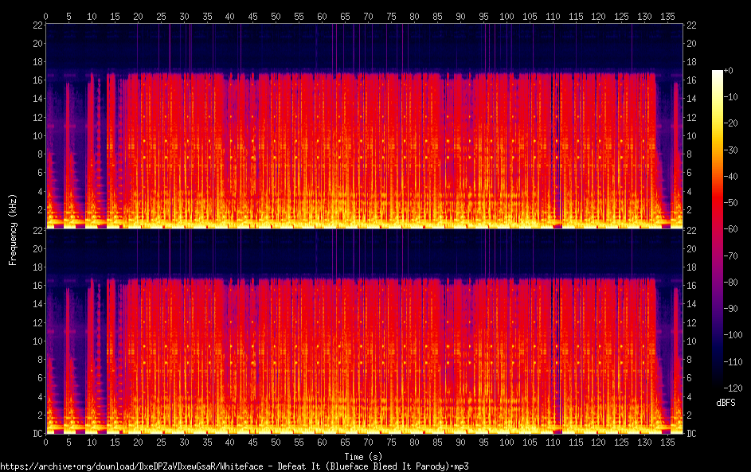Click the 10 kHz label right of lower channel

click(692, 341)
